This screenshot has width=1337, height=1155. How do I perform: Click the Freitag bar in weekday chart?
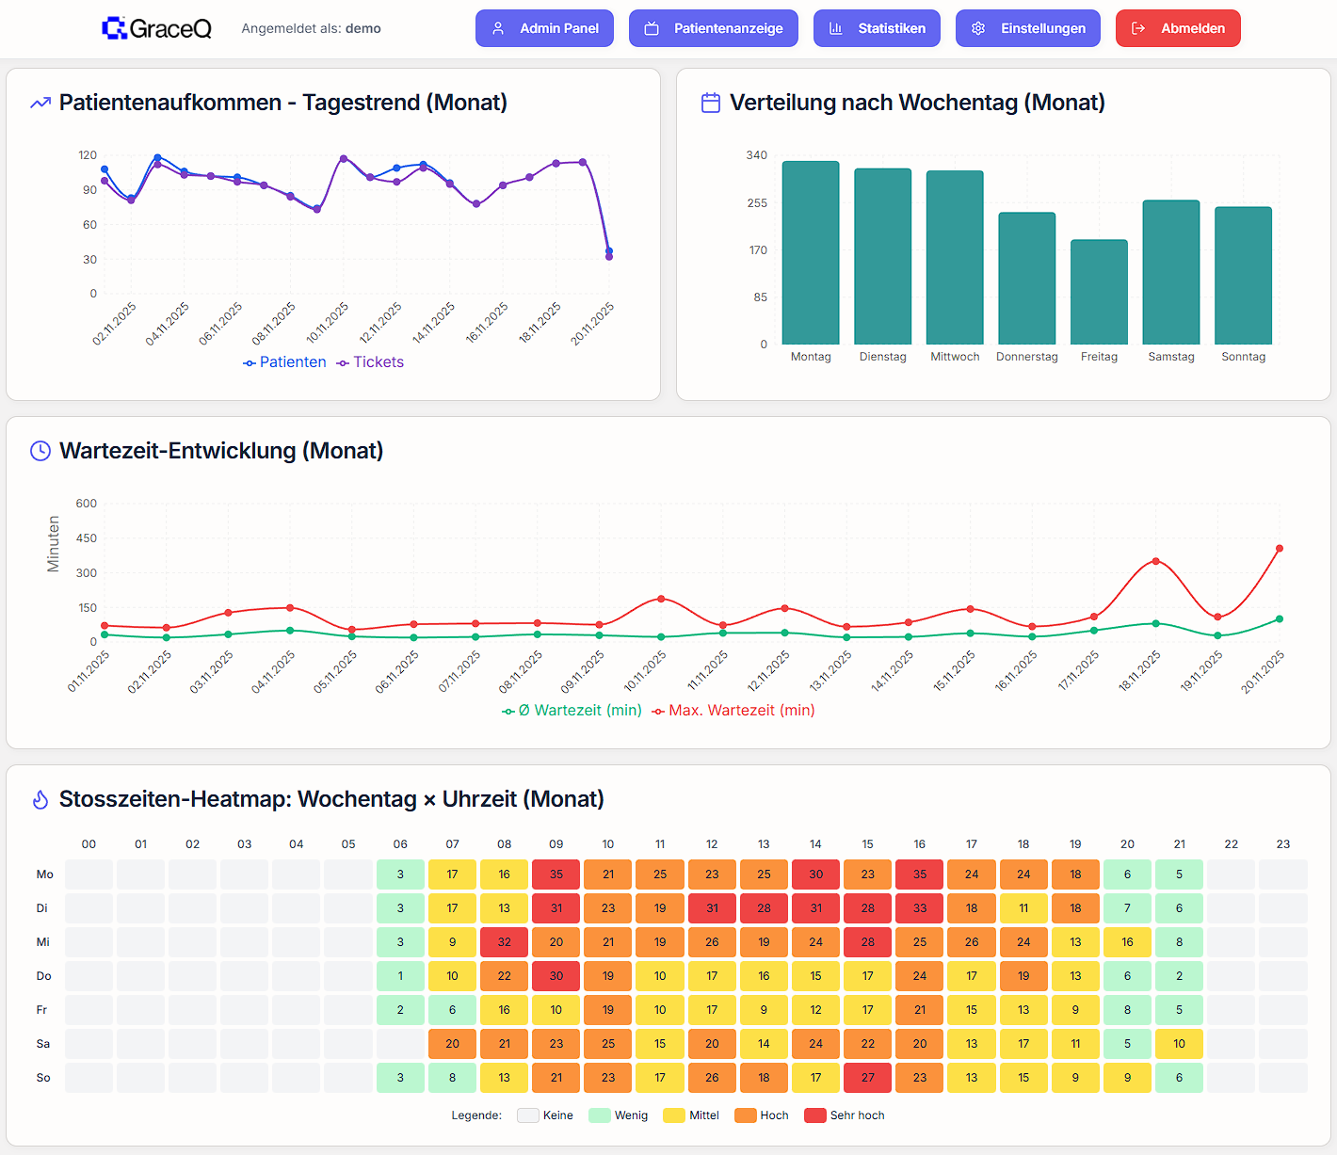pos(1099,292)
